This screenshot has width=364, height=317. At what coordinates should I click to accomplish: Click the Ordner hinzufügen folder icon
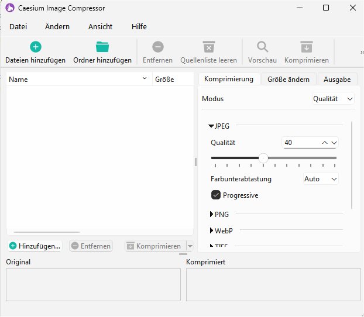click(102, 47)
